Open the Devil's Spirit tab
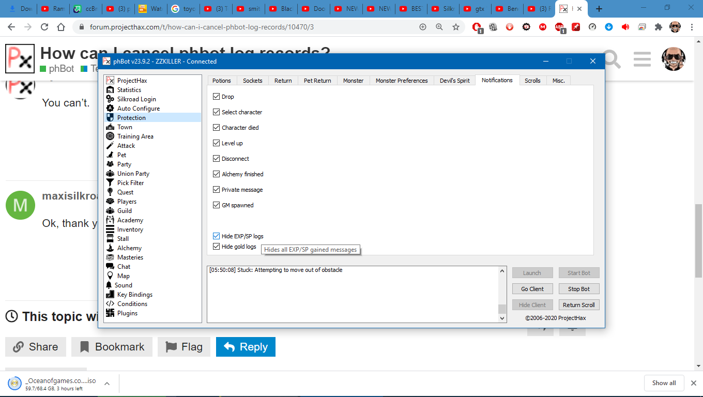 point(455,81)
